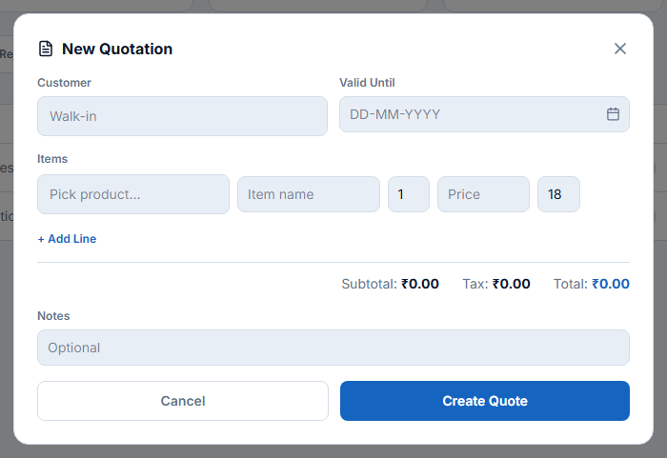Focus the Item name field
The image size is (667, 458).
click(x=309, y=194)
